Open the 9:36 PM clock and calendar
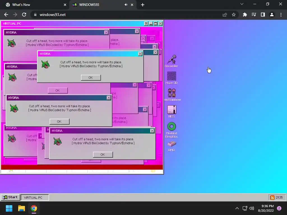 [x=266, y=208]
